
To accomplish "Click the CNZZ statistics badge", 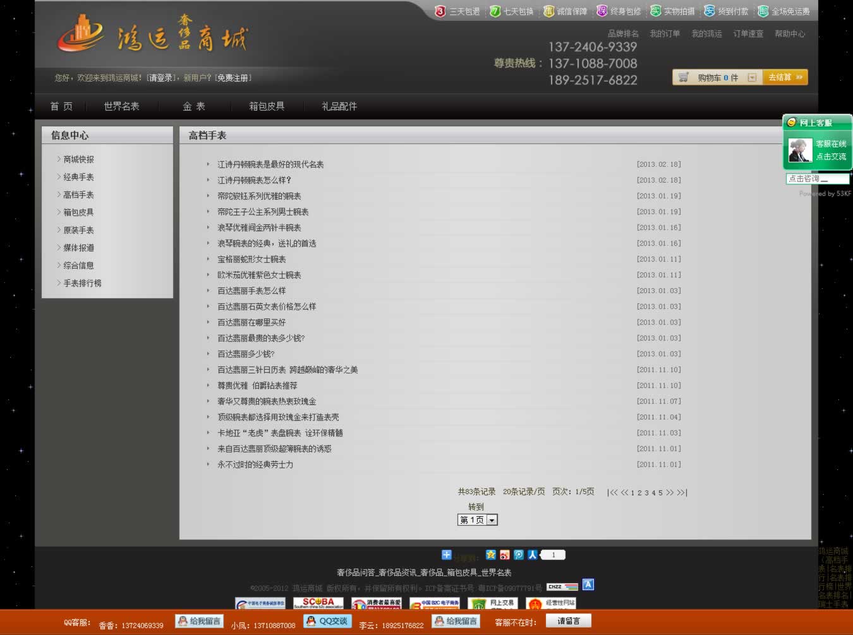I will [562, 586].
